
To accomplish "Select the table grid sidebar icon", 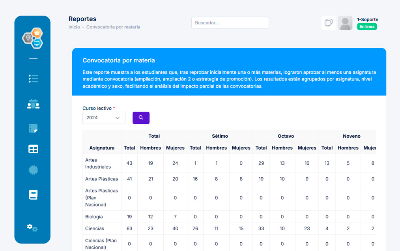I will [x=33, y=149].
